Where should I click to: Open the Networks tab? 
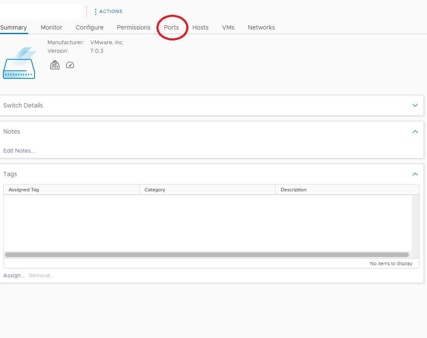tap(261, 27)
